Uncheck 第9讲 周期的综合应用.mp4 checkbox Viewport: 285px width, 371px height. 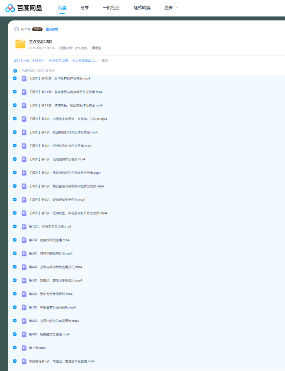pyautogui.click(x=15, y=334)
